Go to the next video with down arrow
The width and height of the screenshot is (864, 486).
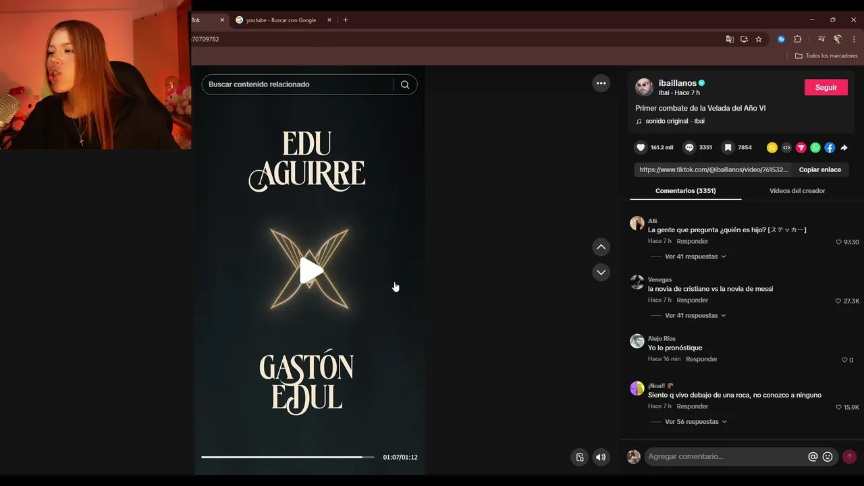pyautogui.click(x=601, y=272)
